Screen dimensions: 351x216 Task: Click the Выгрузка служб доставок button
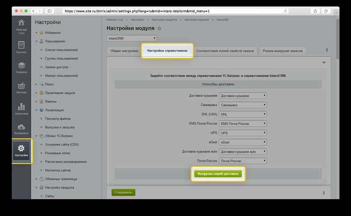pos(218,174)
